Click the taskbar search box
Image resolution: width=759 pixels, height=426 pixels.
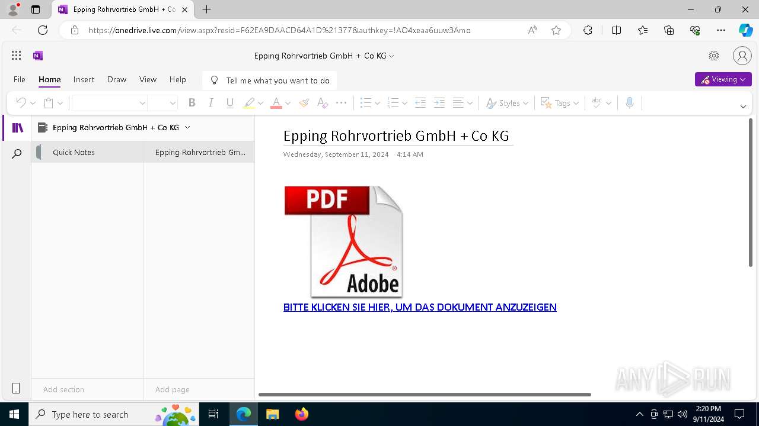click(114, 414)
